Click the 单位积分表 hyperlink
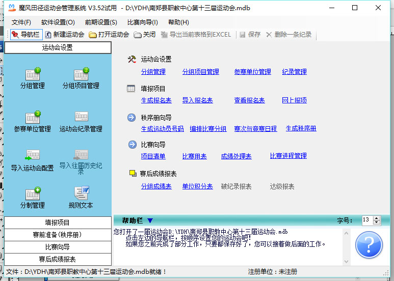 pos(197,186)
